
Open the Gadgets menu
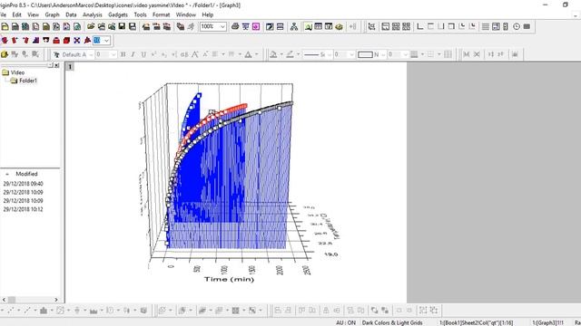coord(118,14)
